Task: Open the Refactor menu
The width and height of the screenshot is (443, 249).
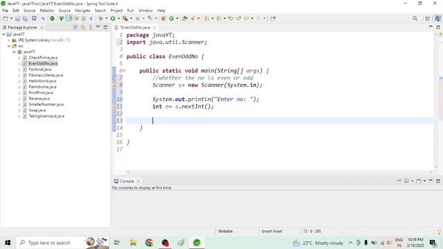Action: click(x=47, y=10)
